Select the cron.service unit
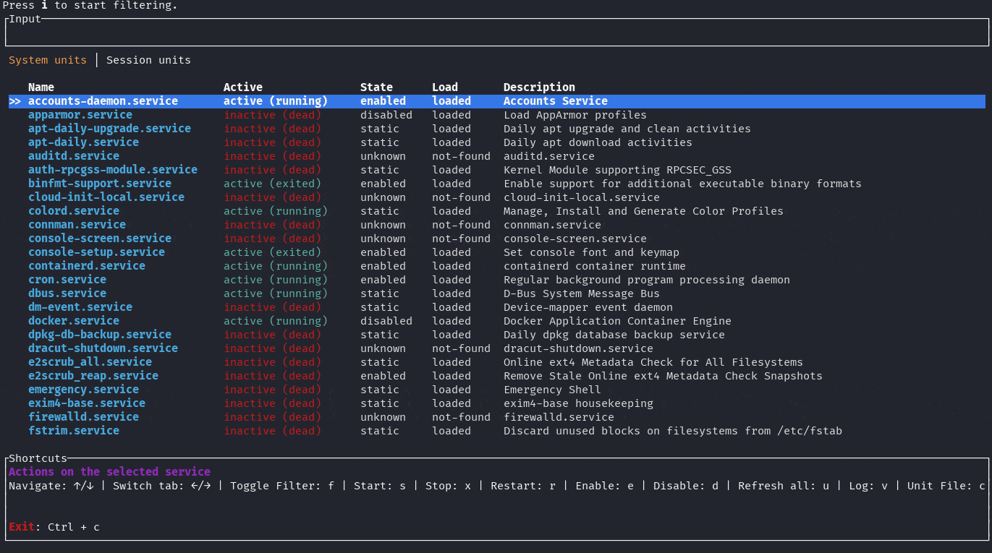The width and height of the screenshot is (992, 553). click(x=67, y=279)
